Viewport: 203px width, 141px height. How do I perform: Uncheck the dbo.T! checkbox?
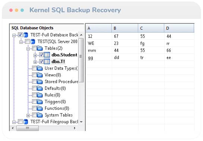(41, 61)
